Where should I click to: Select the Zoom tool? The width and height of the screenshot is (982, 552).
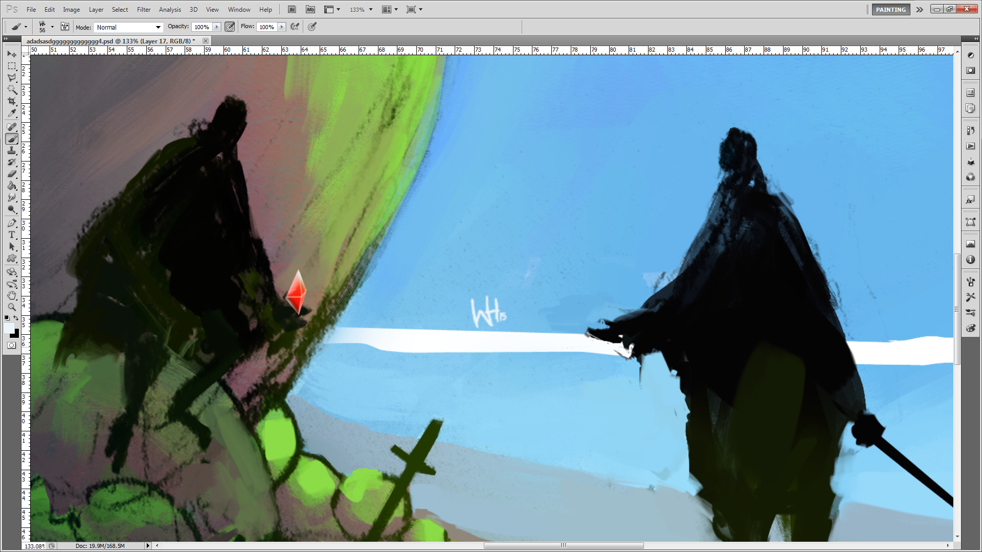click(12, 307)
